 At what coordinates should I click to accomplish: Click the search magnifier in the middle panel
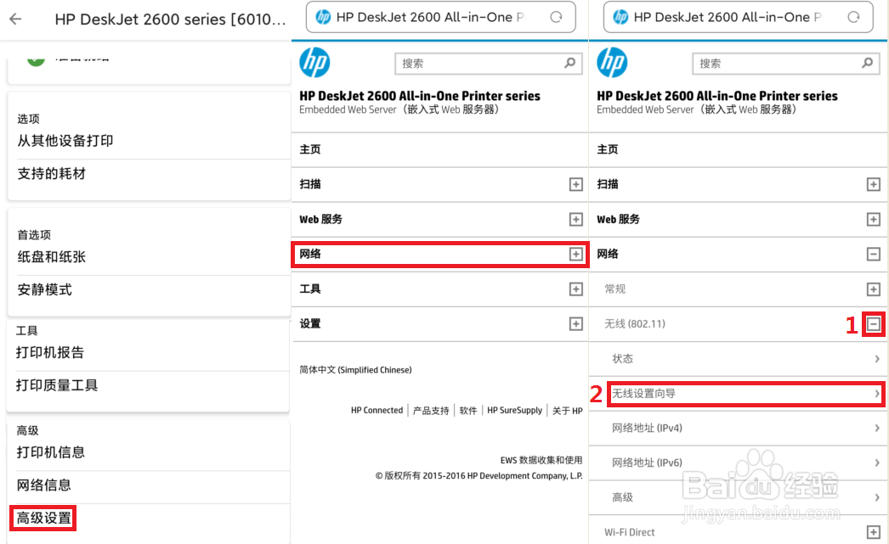tap(569, 63)
